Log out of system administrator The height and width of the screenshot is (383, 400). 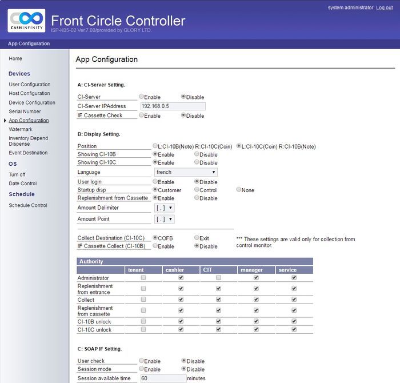(385, 7)
